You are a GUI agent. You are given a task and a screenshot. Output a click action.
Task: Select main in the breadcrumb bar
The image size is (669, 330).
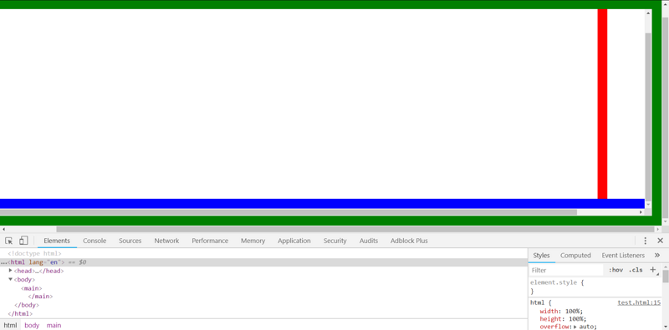pyautogui.click(x=54, y=325)
